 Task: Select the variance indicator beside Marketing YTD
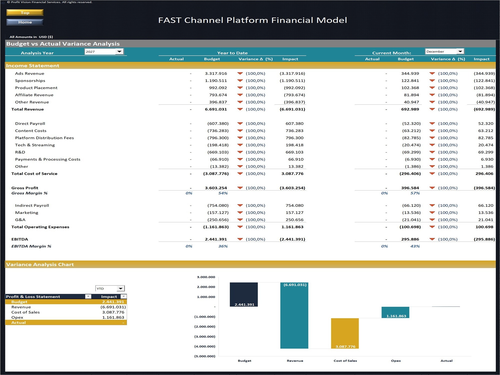(240, 212)
